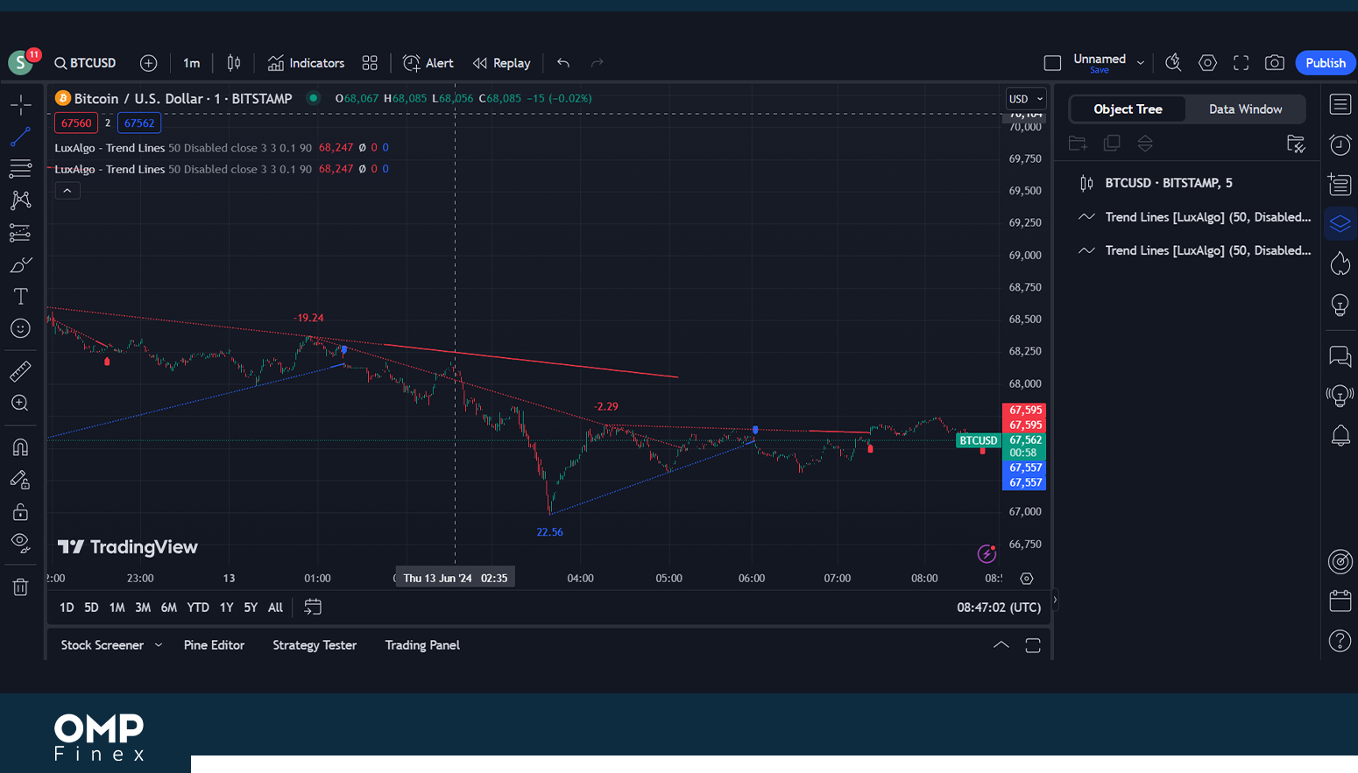Image resolution: width=1358 pixels, height=773 pixels.
Task: Open the user profile avatar menu
Action: [21, 62]
